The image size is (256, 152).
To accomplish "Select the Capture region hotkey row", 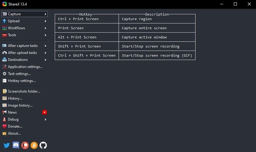I will (x=125, y=19).
